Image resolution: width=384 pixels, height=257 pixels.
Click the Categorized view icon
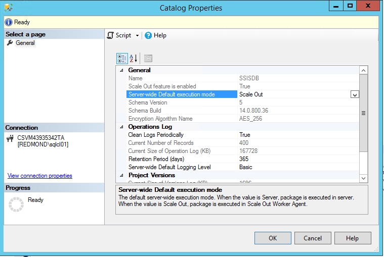click(122, 58)
